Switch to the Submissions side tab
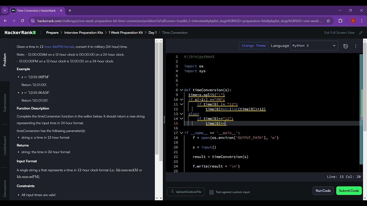 [5, 103]
